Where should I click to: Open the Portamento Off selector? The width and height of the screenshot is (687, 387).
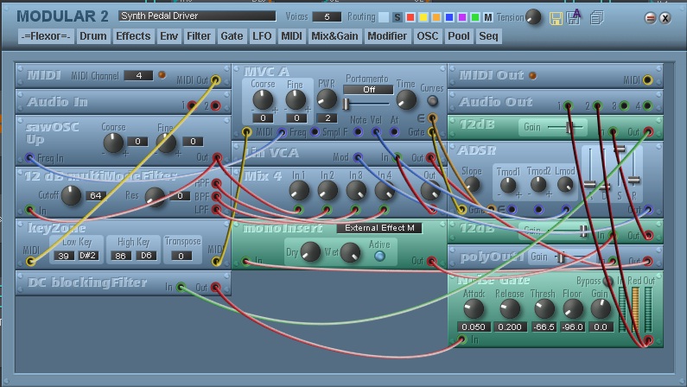(368, 89)
